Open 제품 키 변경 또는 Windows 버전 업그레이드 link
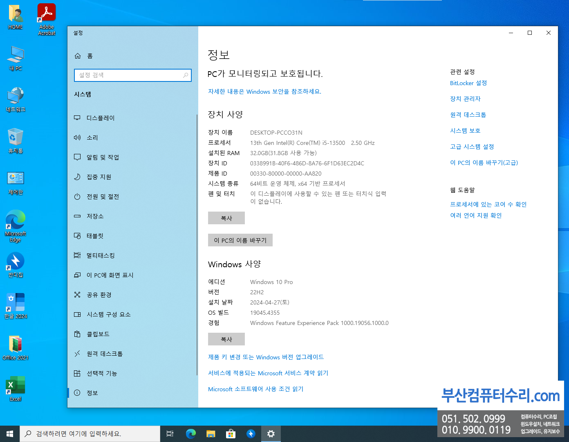Image resolution: width=569 pixels, height=442 pixels. pyautogui.click(x=266, y=357)
